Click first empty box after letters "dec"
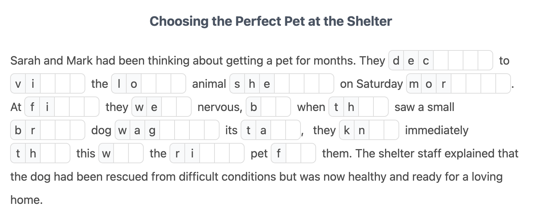 pos(441,61)
